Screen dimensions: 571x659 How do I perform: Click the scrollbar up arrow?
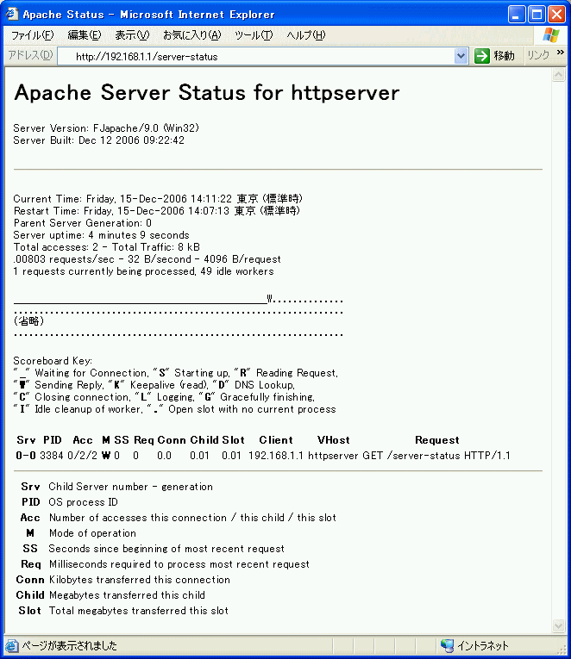click(558, 75)
